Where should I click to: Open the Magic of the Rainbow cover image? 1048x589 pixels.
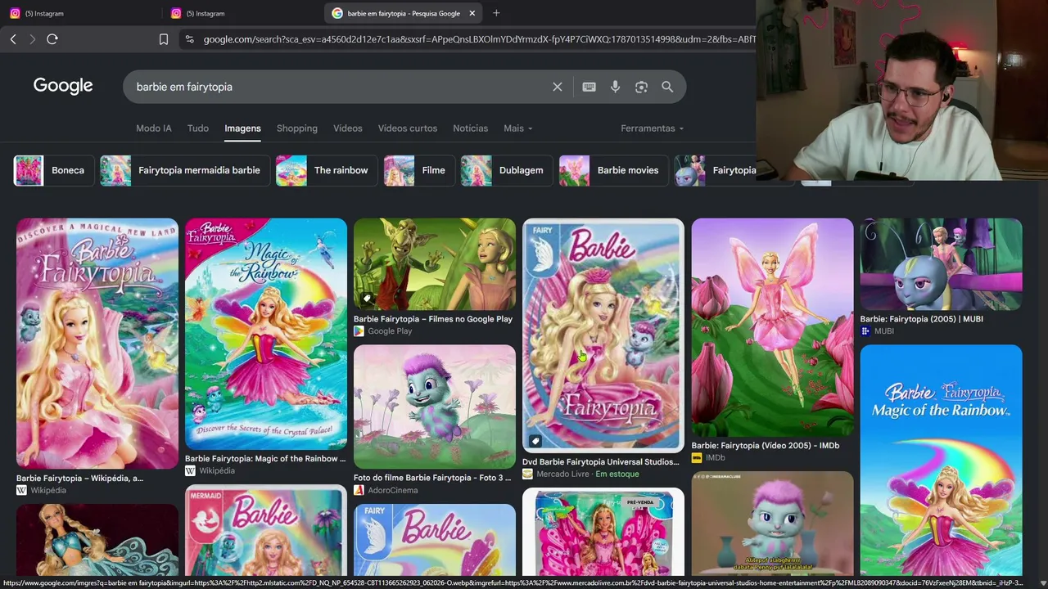click(x=266, y=334)
